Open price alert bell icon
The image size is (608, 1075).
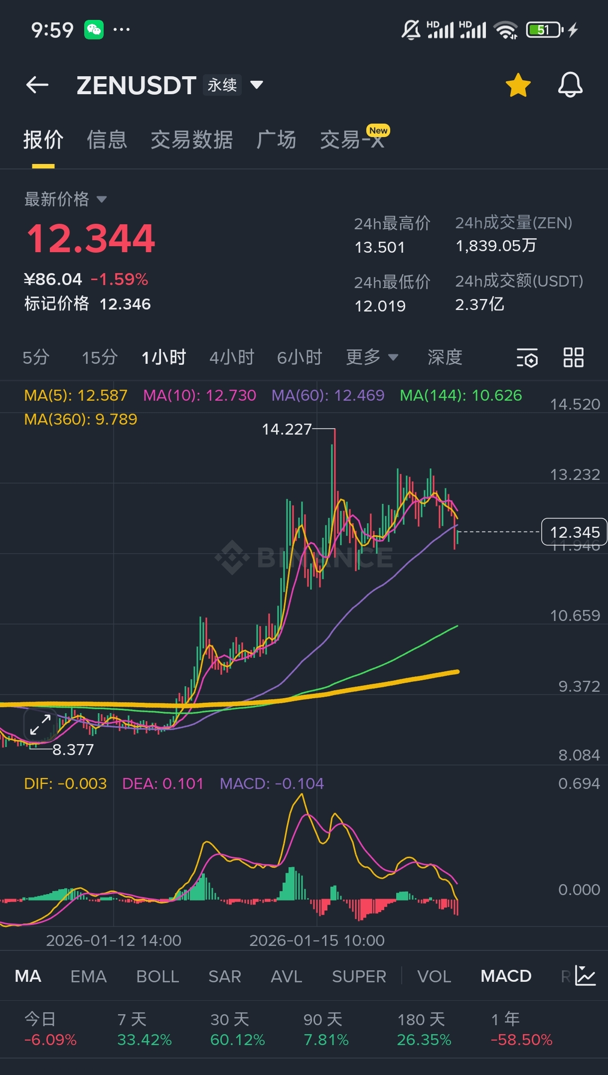click(570, 85)
